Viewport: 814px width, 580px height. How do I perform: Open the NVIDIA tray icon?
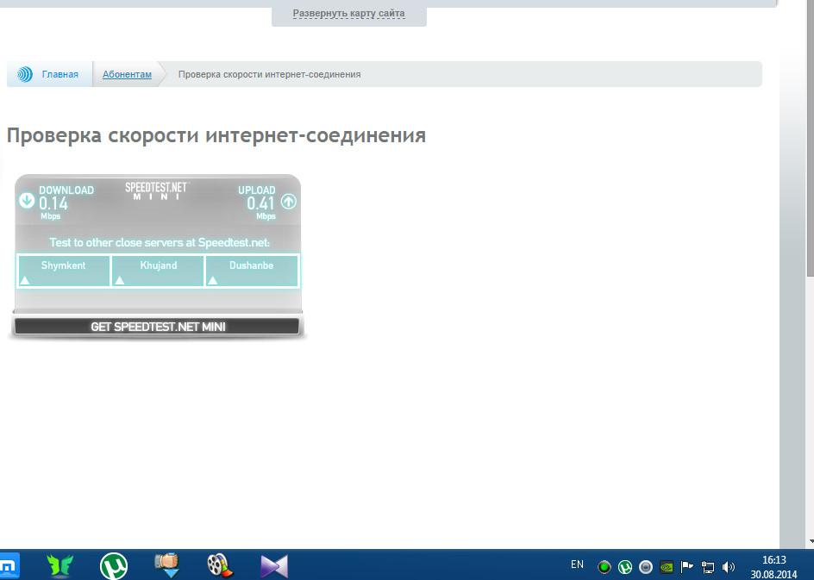[x=667, y=567]
